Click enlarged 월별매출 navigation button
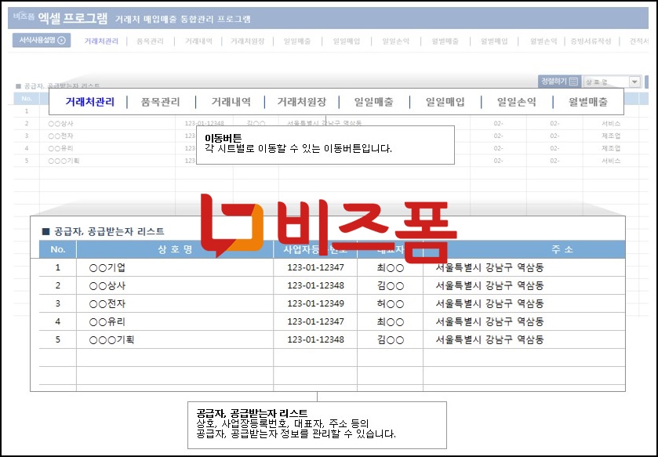Image resolution: width=658 pixels, height=457 pixels. click(587, 101)
